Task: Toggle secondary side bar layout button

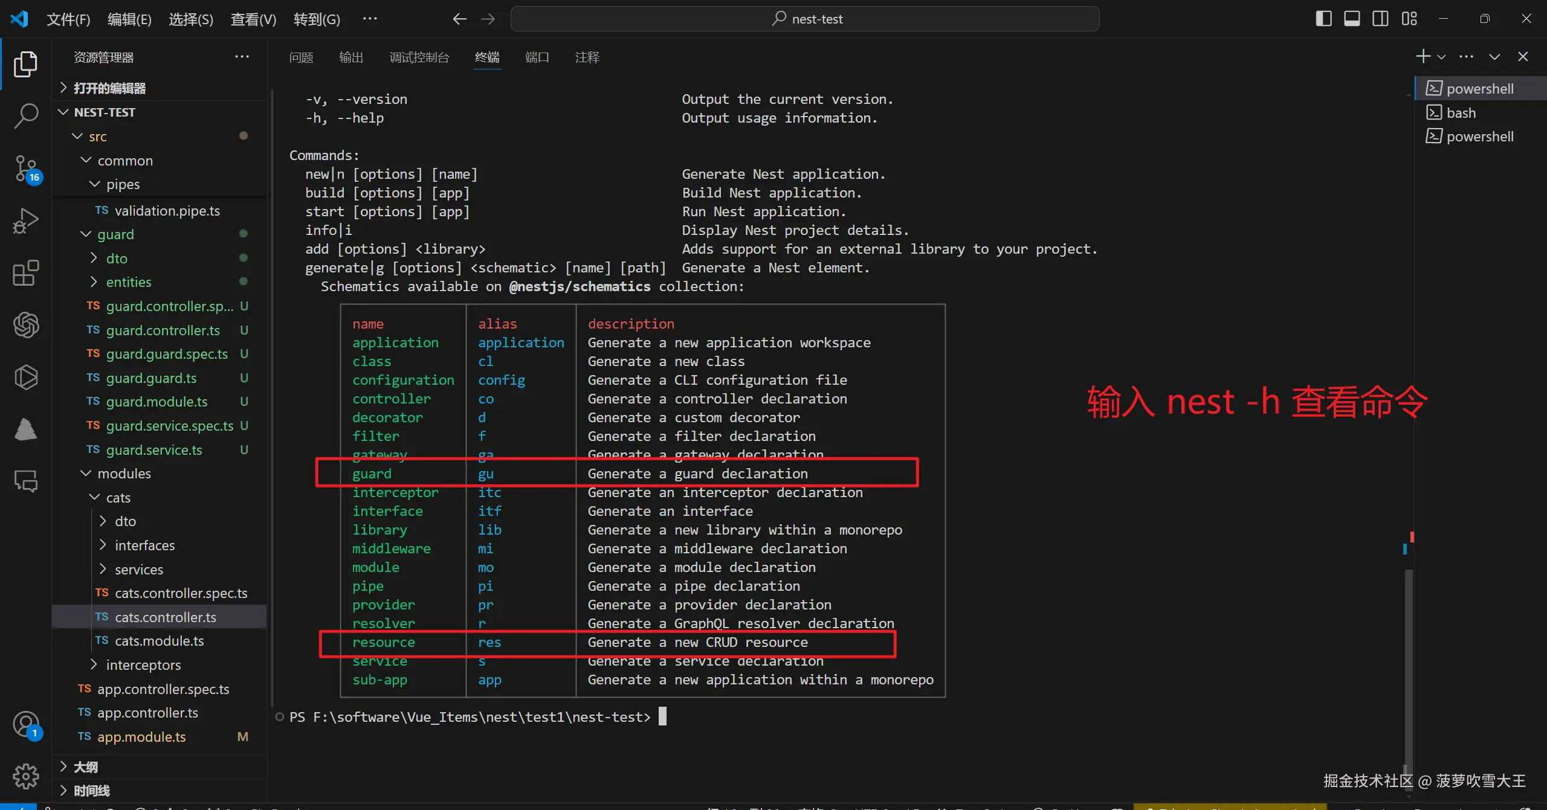Action: click(x=1380, y=19)
